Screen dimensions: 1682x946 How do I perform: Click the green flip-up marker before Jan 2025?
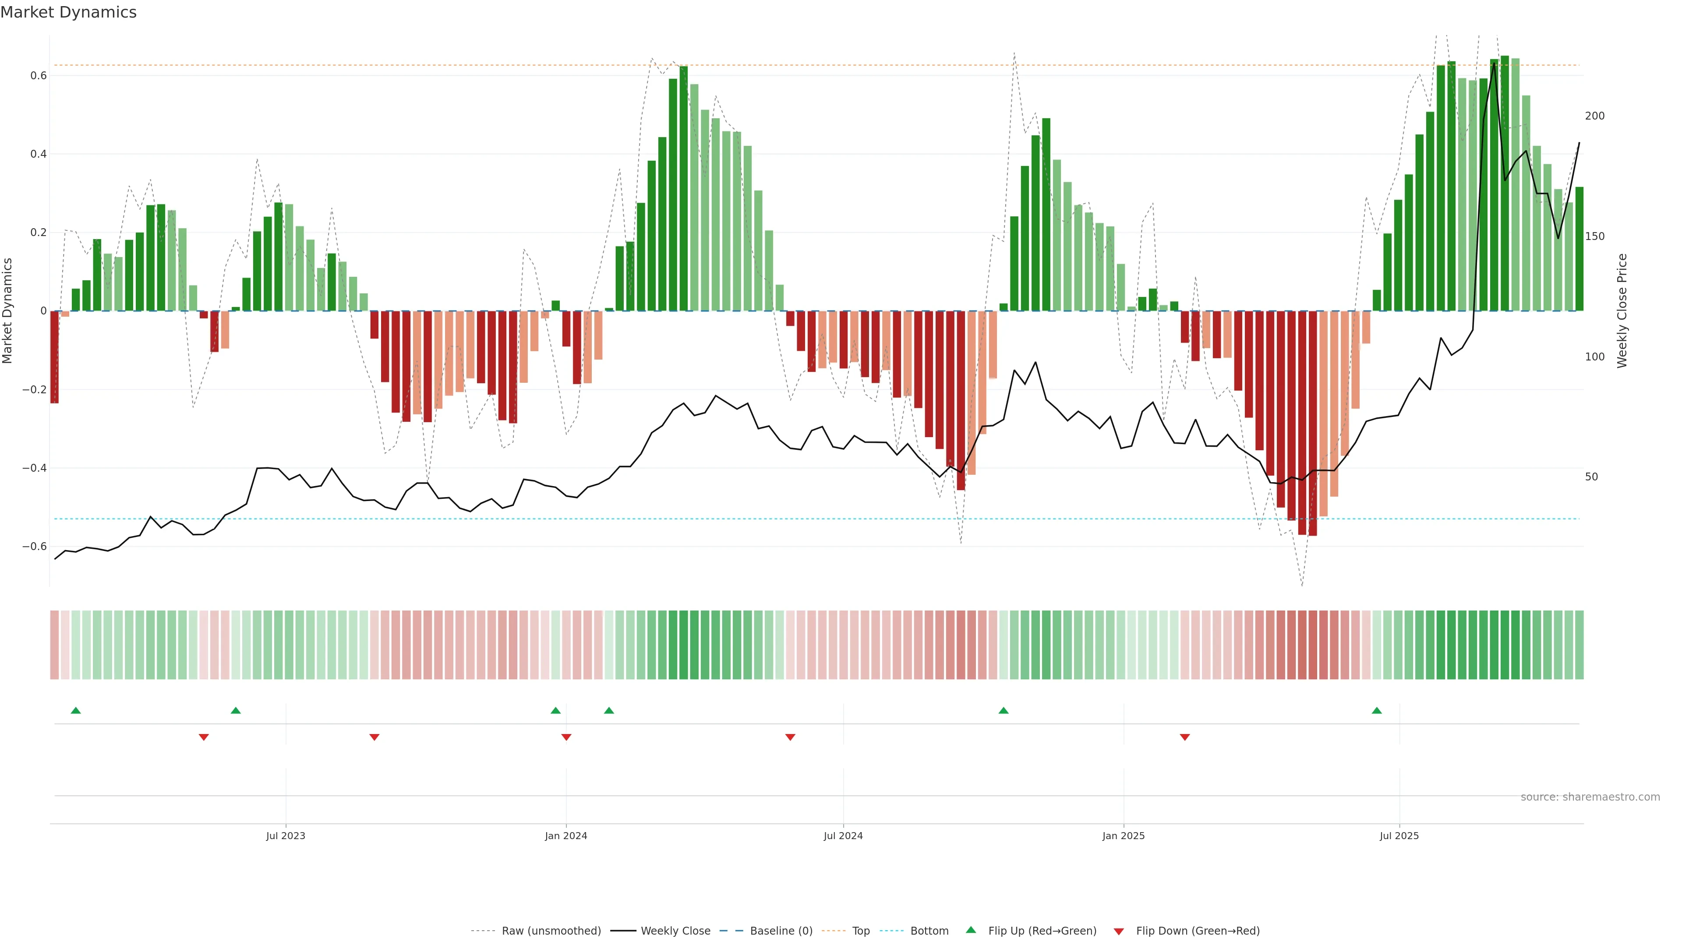point(1004,710)
